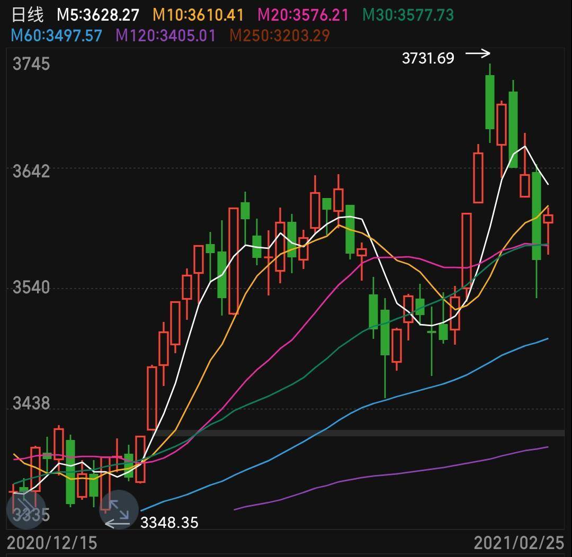The height and width of the screenshot is (557, 572).
Task: Click the 3348.35 lowest price label
Action: 169,523
